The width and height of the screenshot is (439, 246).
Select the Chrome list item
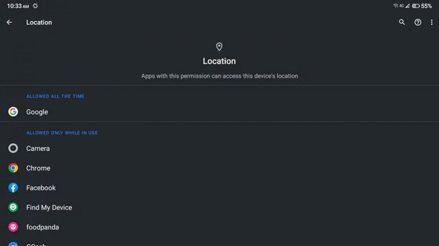coord(220,168)
